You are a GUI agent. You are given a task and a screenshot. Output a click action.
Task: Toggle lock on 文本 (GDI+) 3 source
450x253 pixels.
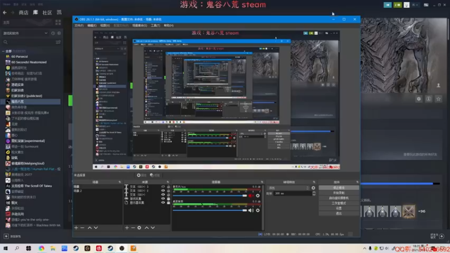168,187
